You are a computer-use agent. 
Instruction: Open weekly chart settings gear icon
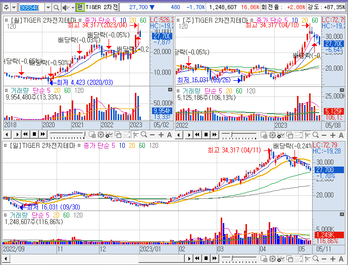coord(273,135)
